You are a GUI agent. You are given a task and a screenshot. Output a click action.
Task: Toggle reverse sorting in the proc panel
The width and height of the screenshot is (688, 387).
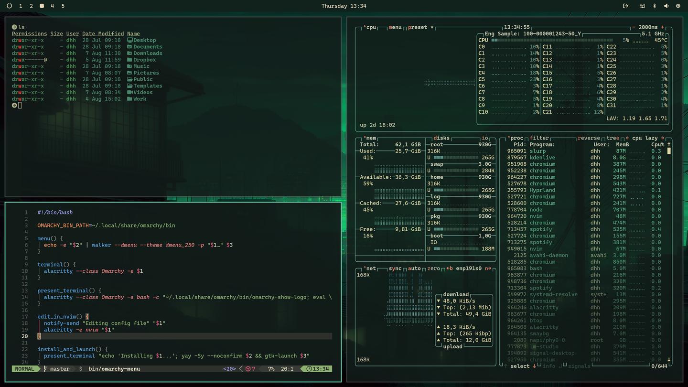tap(588, 138)
